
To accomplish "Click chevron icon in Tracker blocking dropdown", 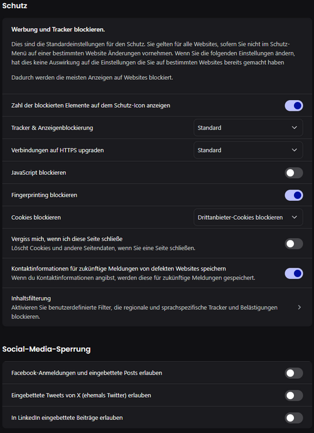I will 294,128.
